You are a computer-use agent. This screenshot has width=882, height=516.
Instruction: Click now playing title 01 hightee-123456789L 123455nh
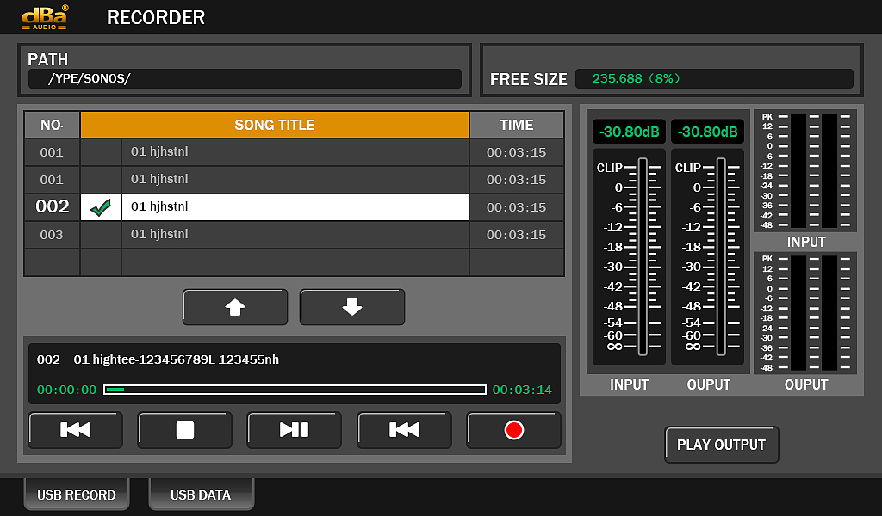[x=176, y=359]
